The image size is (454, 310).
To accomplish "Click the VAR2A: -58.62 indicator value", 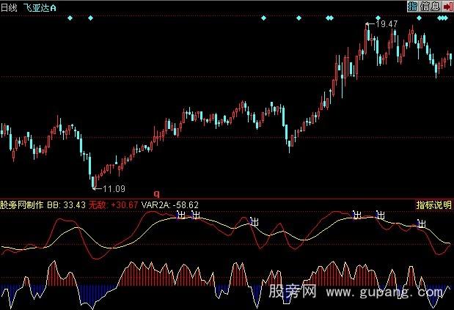I will (170, 205).
